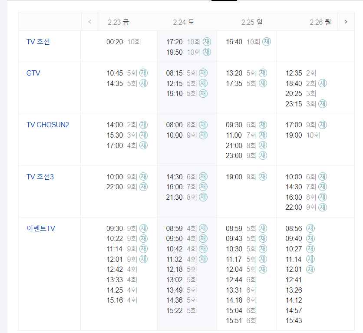Click the rerun badge beside 이벤트TV 09:30
363x333 pixels.
pyautogui.click(x=143, y=228)
